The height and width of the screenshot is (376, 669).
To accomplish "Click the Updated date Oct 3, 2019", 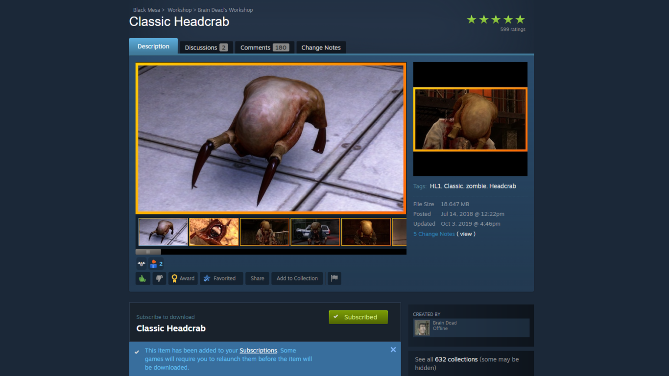I will coord(471,224).
